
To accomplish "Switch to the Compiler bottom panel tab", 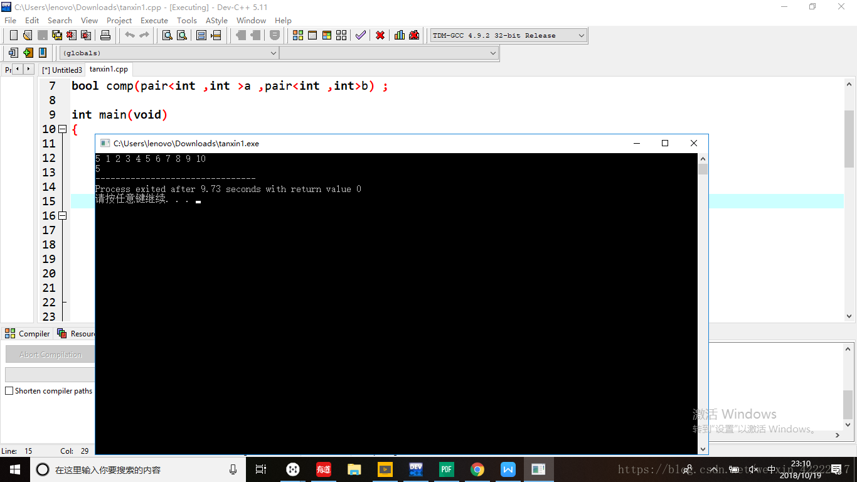I will point(28,333).
